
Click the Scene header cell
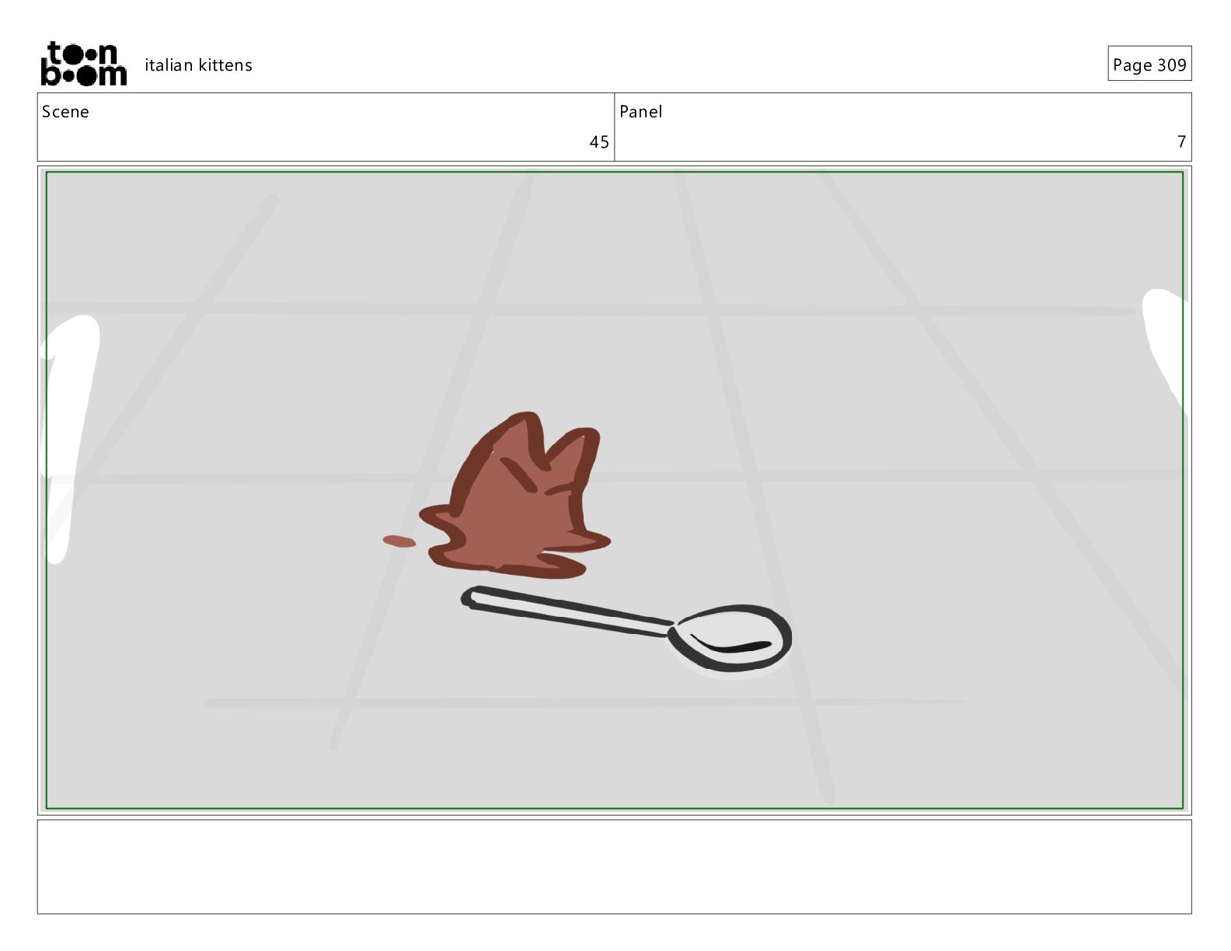pos(326,127)
